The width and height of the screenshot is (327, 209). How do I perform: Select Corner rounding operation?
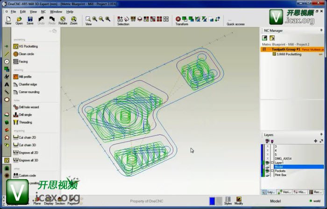(26, 92)
